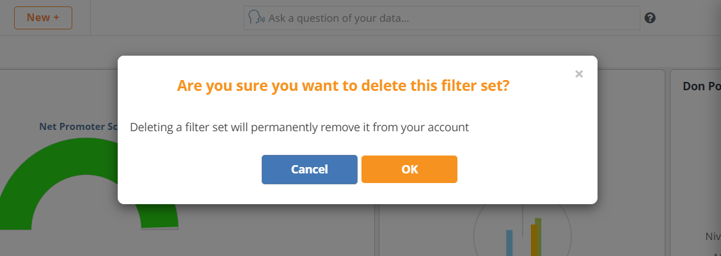
Task: Confirm deletion with the OK button
Action: [409, 170]
